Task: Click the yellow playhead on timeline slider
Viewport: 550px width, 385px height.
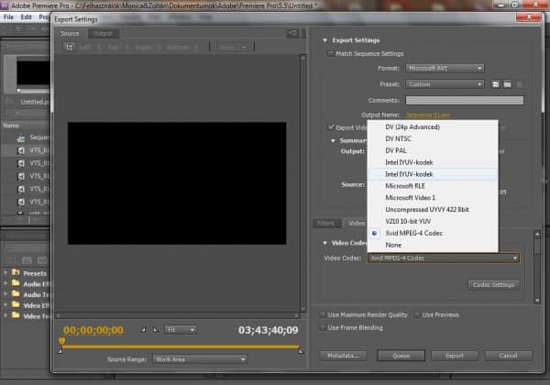Action: 61,342
